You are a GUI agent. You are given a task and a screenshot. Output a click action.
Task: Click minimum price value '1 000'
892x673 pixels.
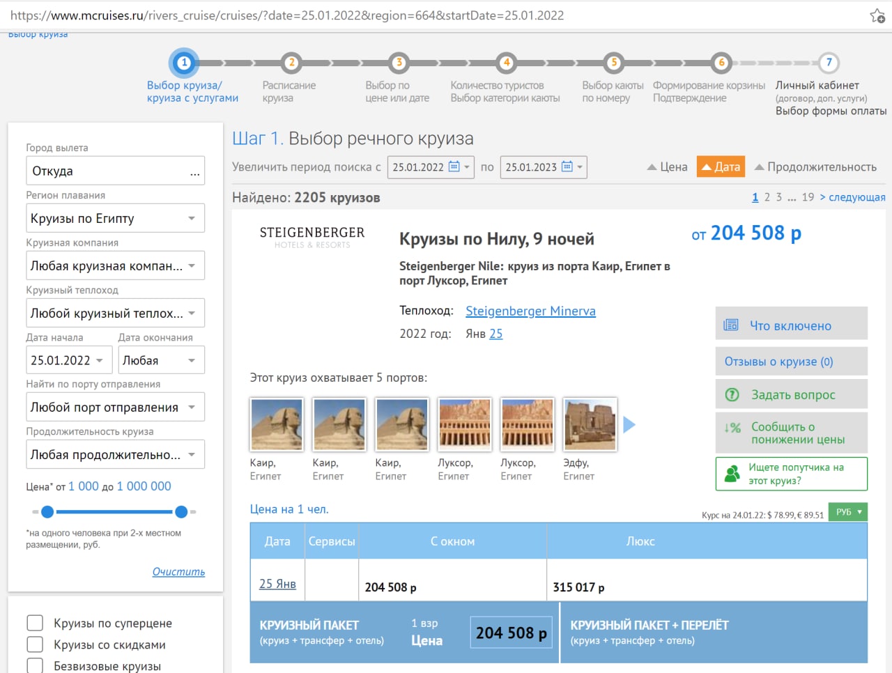[x=84, y=486]
